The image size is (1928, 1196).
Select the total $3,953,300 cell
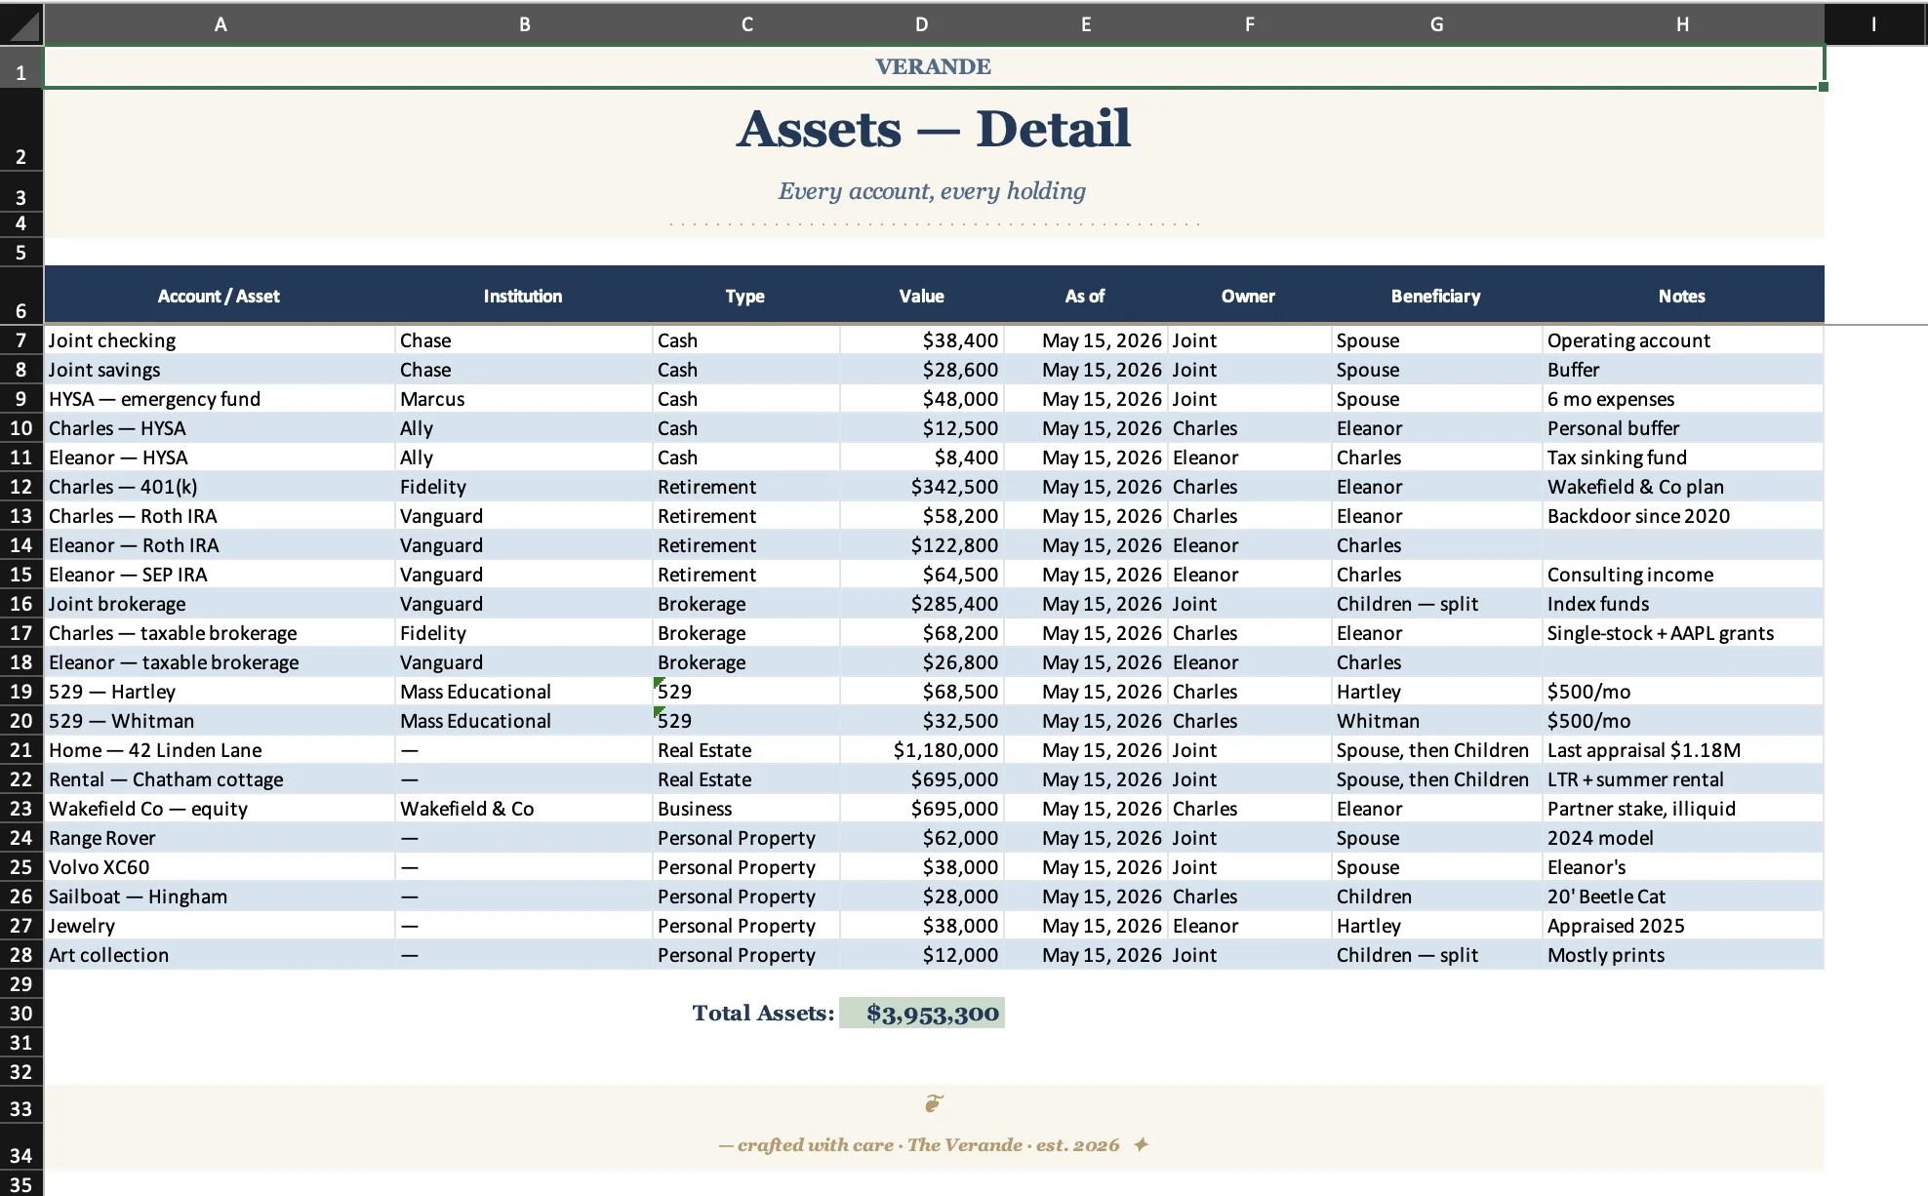pos(922,1014)
